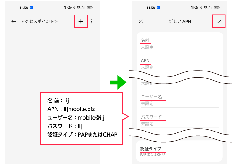Image resolution: width=234 pixels, height=166 pixels.
Task: Tap the plus icon to add APN
Action: tap(81, 22)
